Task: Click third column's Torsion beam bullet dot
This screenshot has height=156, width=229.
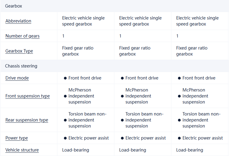Action: tap(179, 120)
